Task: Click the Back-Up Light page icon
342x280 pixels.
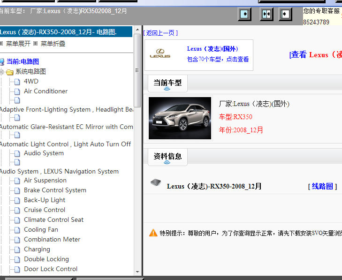Action: click(17, 200)
